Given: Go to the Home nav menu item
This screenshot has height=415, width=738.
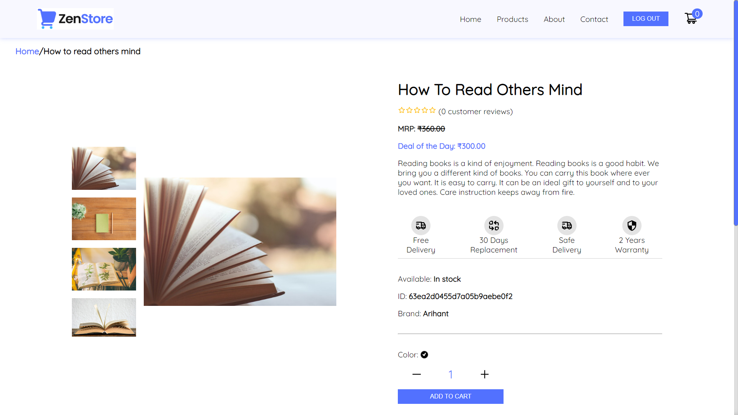Looking at the screenshot, I should pyautogui.click(x=470, y=19).
